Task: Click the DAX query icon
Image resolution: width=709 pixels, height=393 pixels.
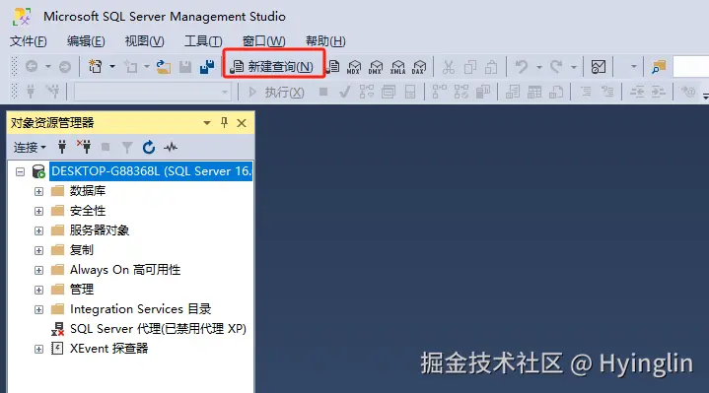Action: pyautogui.click(x=419, y=67)
